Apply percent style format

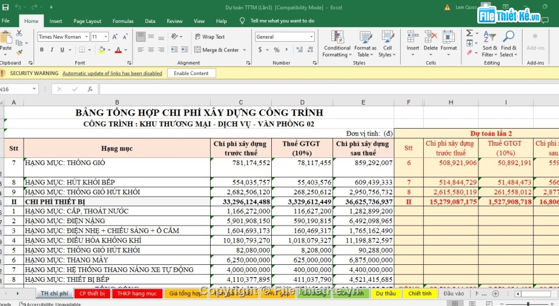click(x=277, y=50)
